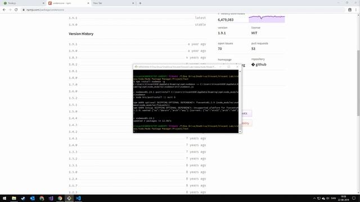Image resolution: width=360 pixels, height=202 pixels.
Task: Open version 1.3.3 in history
Action: point(73,152)
